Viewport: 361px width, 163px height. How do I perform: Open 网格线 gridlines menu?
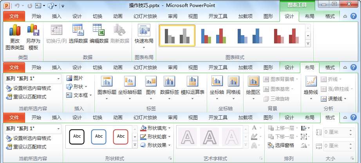233,88
